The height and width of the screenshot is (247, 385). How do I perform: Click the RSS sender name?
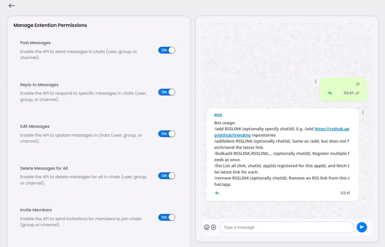pos(218,115)
